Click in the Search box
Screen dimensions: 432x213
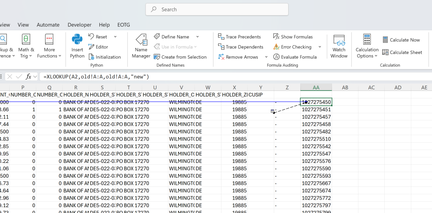click(217, 9)
